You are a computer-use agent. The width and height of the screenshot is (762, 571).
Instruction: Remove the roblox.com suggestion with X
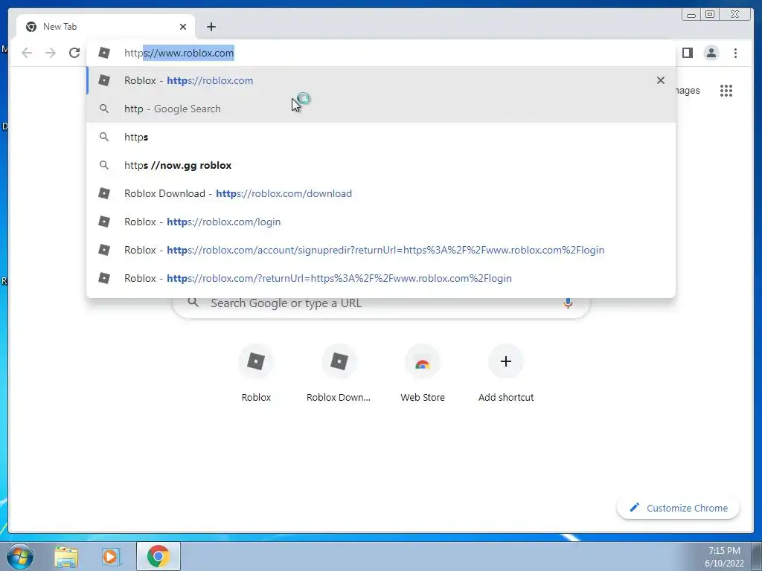pos(661,80)
